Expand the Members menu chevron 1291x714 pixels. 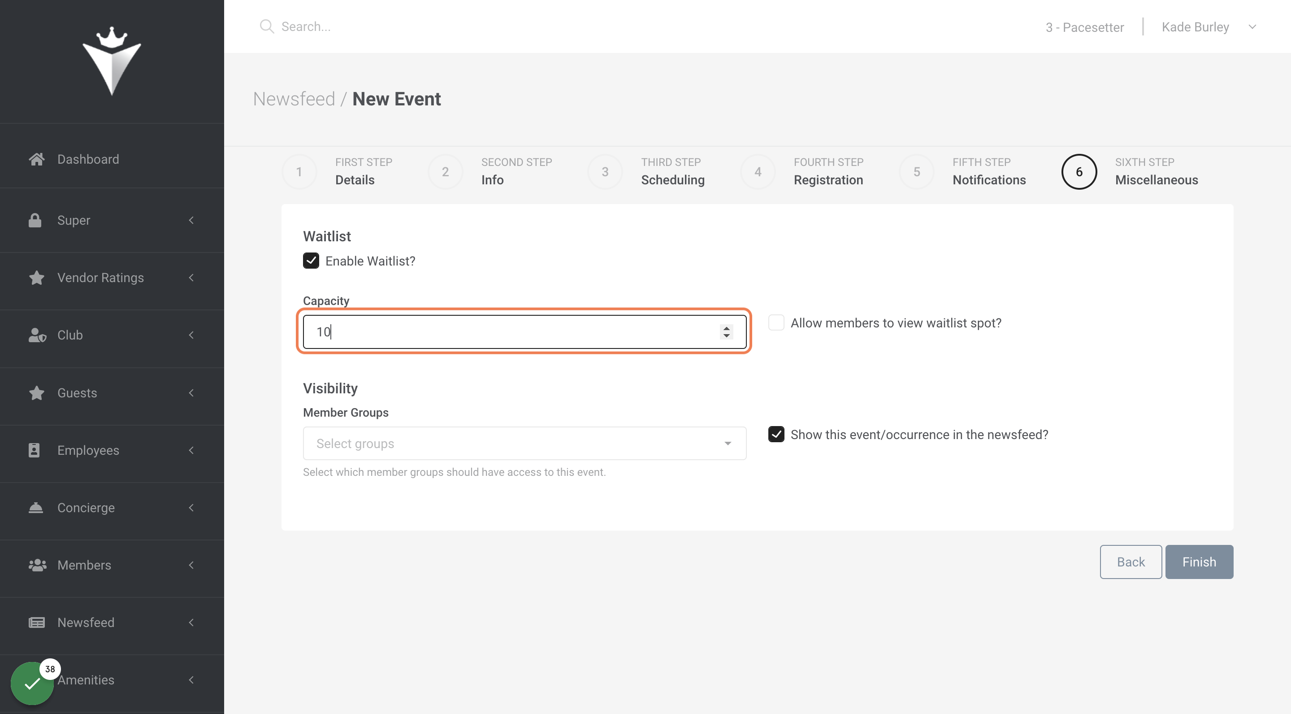(x=191, y=565)
